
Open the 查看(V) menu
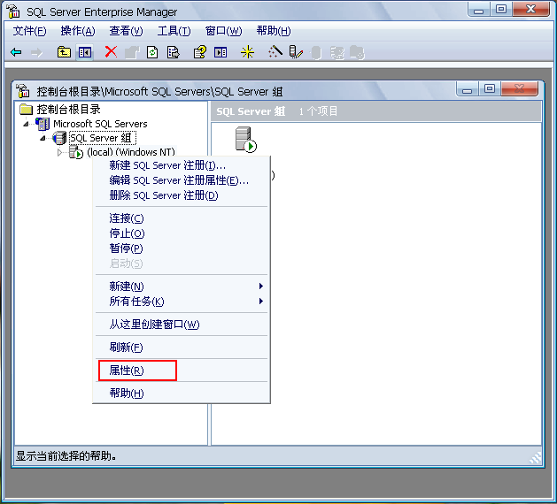click(126, 31)
